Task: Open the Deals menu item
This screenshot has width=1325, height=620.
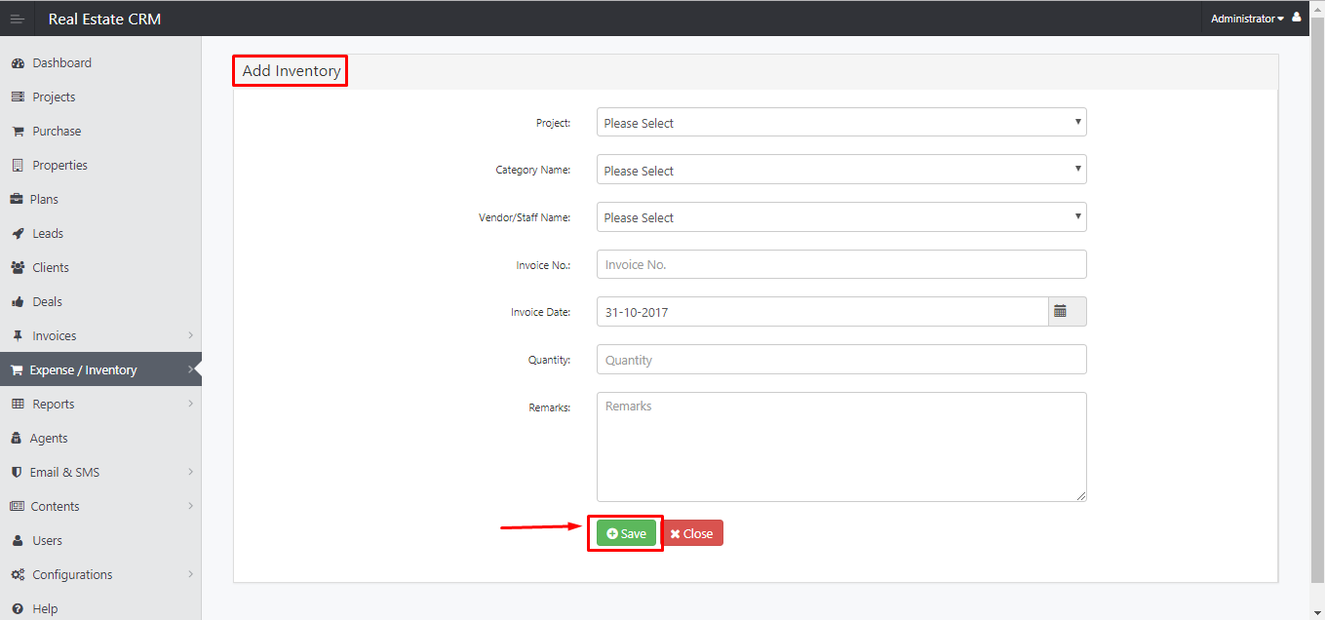Action: coord(100,302)
